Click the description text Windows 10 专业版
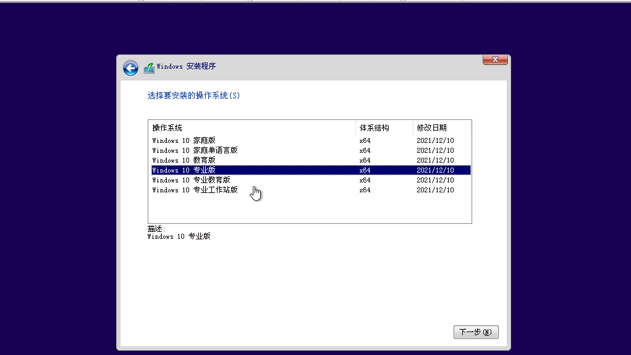 179,236
